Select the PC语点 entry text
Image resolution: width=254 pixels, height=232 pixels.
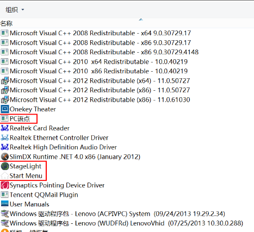click(x=20, y=119)
